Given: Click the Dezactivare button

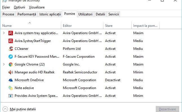Looking at the screenshot, I should click(x=167, y=109).
